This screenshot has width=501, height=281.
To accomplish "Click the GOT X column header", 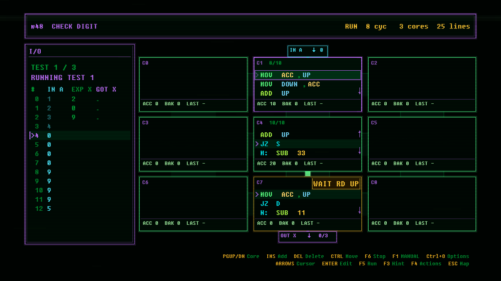I will (x=106, y=89).
